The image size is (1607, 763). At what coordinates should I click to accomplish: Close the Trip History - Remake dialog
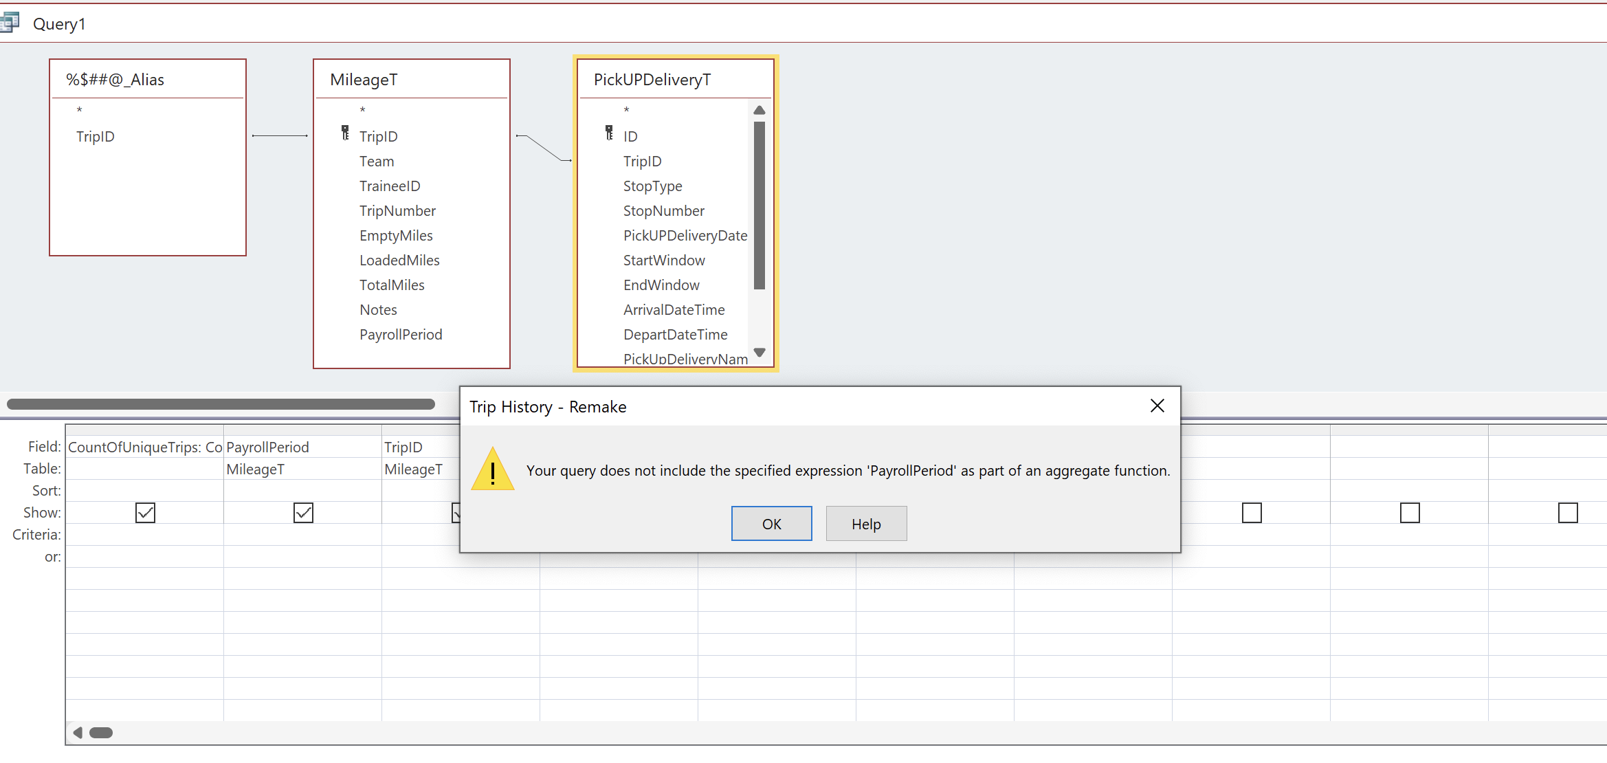(1157, 406)
